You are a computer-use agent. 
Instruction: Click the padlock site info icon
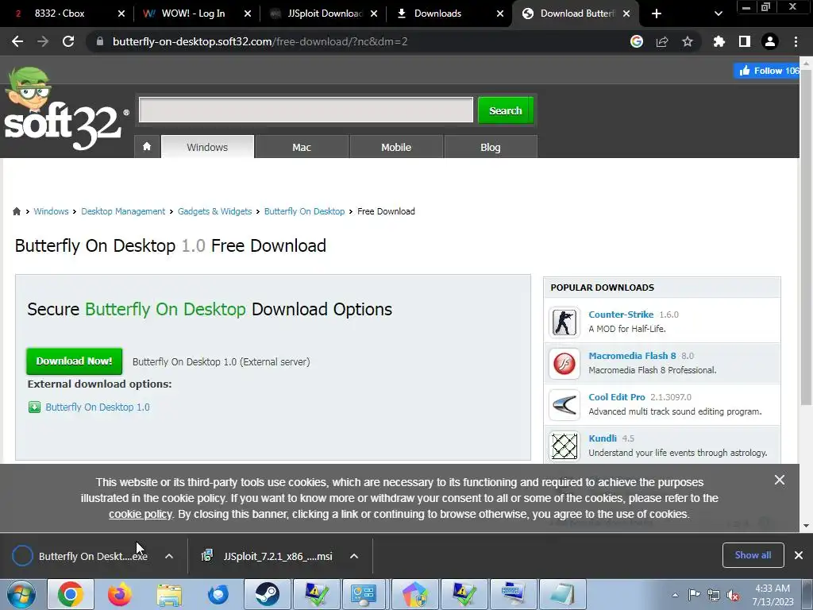click(x=100, y=41)
